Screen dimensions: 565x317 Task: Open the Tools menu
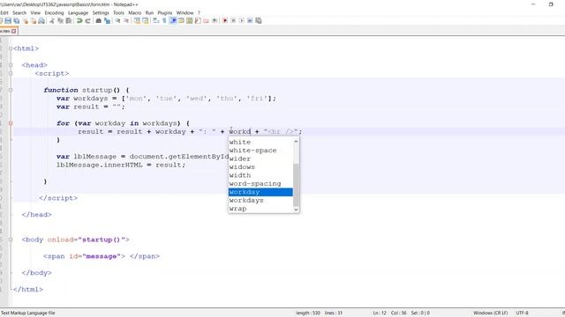point(118,12)
